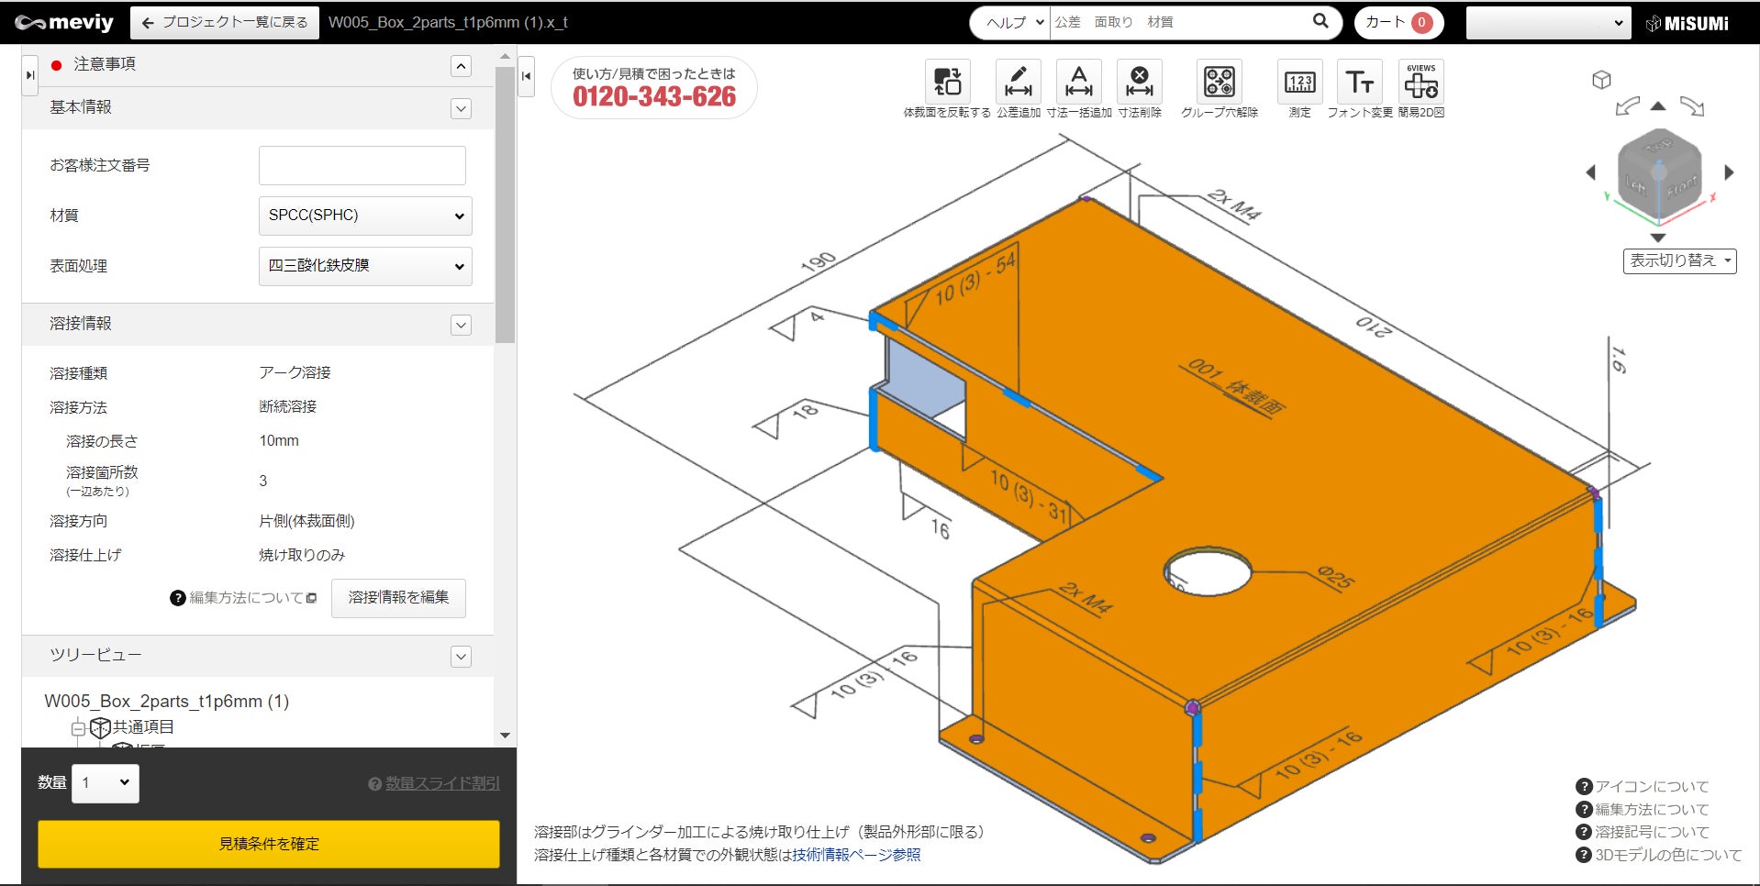Click the flip appearance surface icon
1760x886 pixels.
tap(946, 83)
